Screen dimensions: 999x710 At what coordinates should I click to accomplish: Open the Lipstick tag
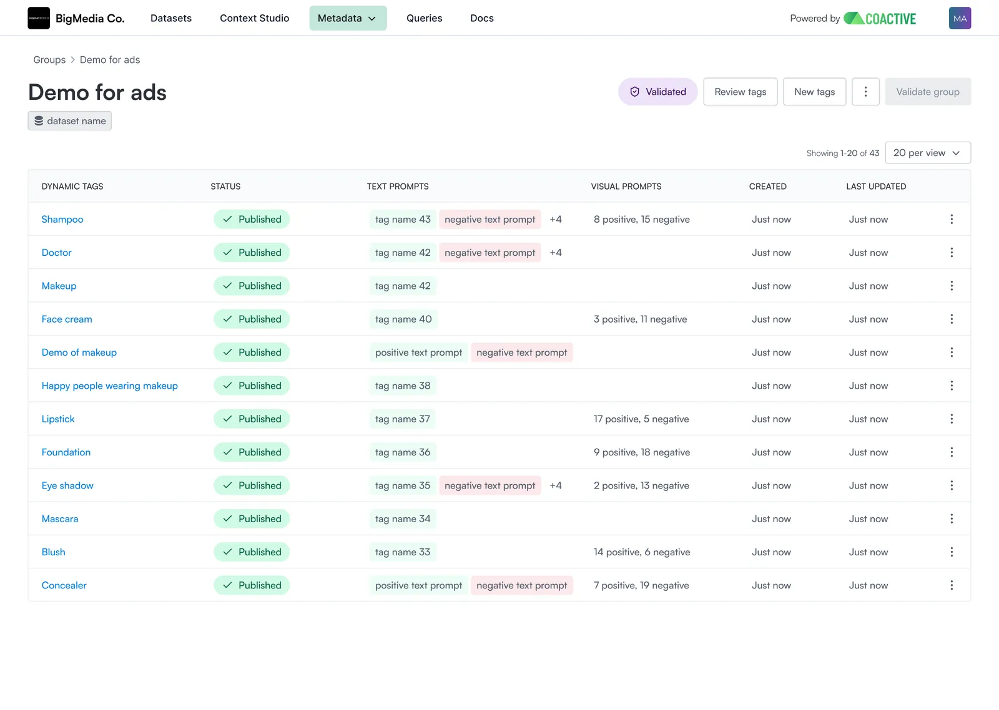[x=58, y=419]
